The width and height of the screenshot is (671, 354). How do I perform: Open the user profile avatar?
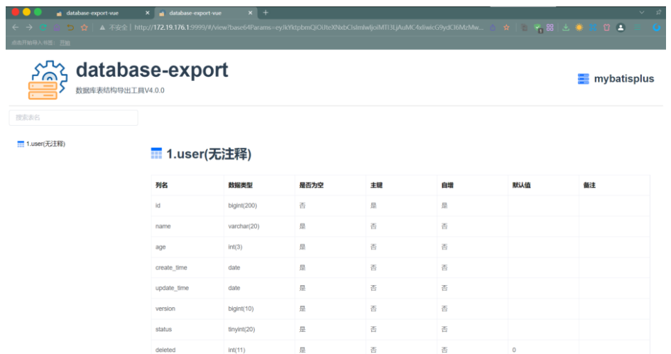coord(621,28)
